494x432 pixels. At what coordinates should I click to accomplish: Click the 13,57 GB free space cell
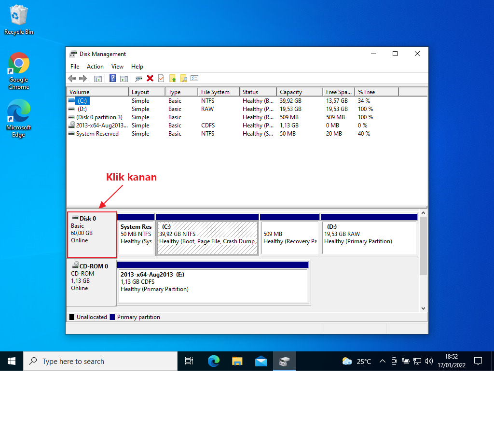[337, 101]
